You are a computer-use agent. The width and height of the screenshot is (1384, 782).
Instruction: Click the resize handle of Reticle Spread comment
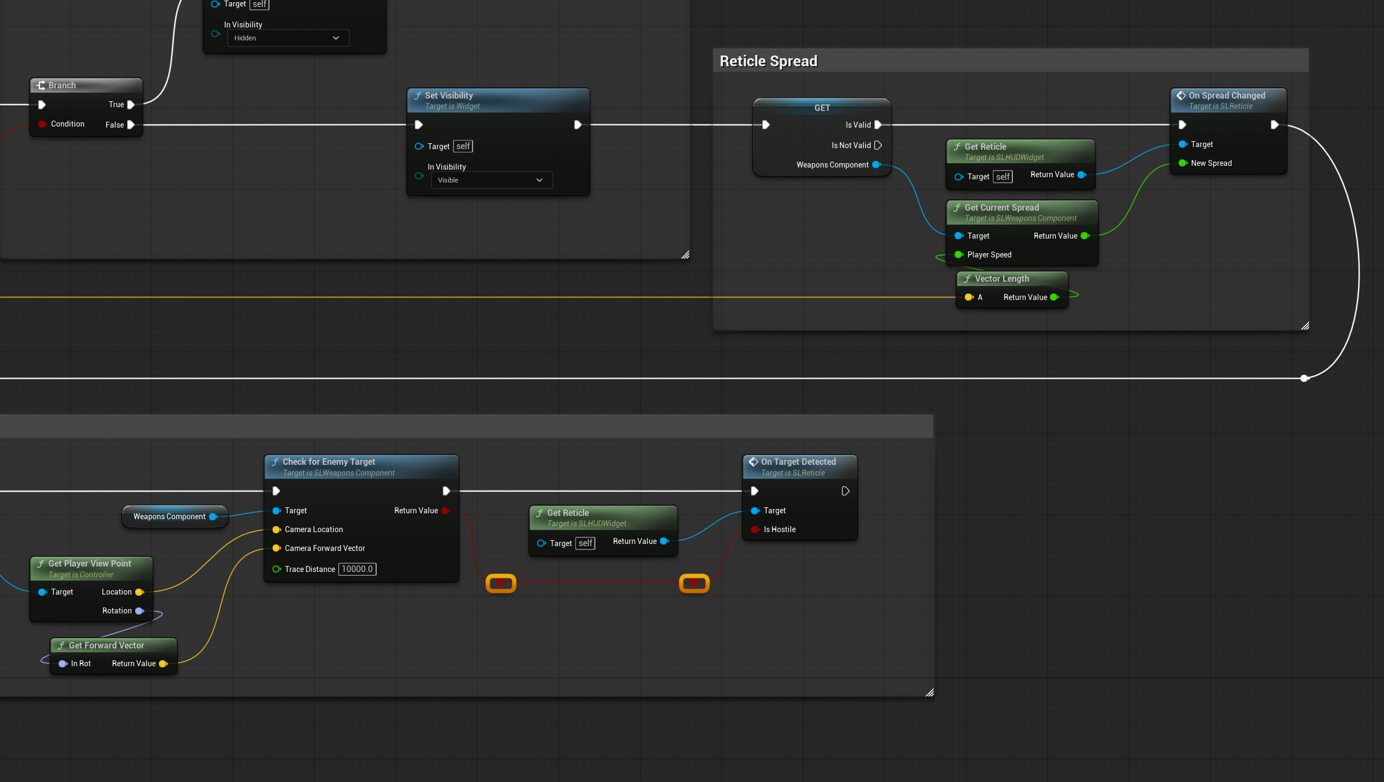1305,326
